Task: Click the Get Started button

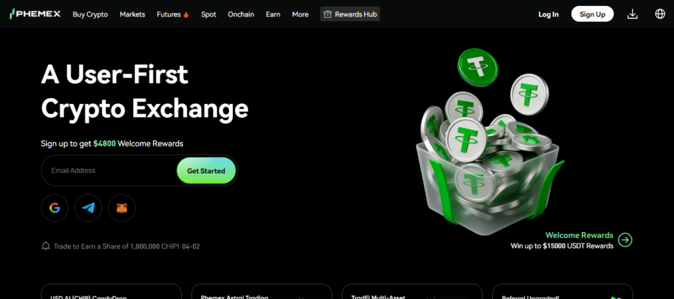Action: click(206, 171)
